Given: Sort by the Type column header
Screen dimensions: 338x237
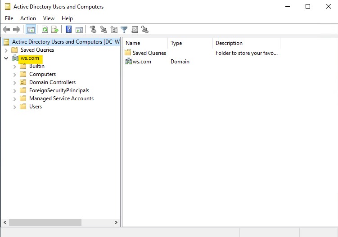Looking at the screenshot, I should click(190, 43).
